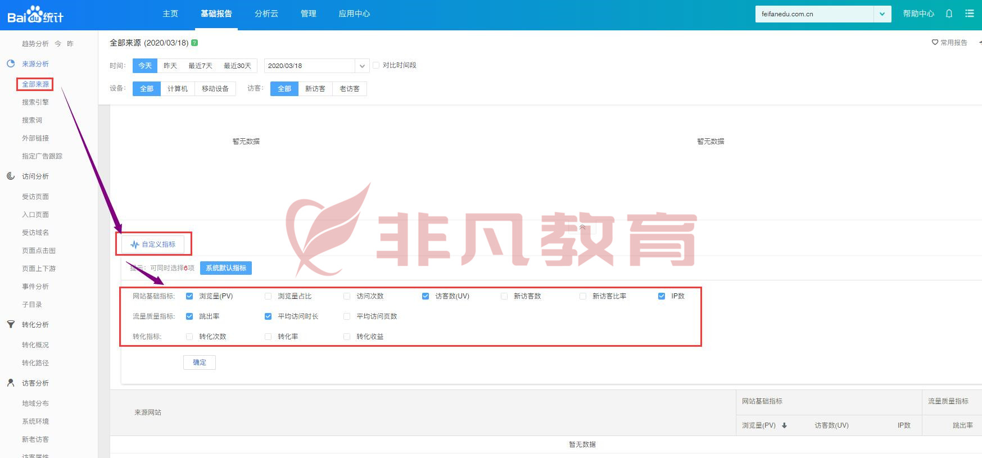Open 趋势分析 in sidebar

[35, 44]
